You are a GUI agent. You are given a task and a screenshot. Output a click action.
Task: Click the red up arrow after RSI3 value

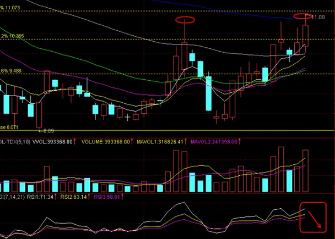click(122, 196)
